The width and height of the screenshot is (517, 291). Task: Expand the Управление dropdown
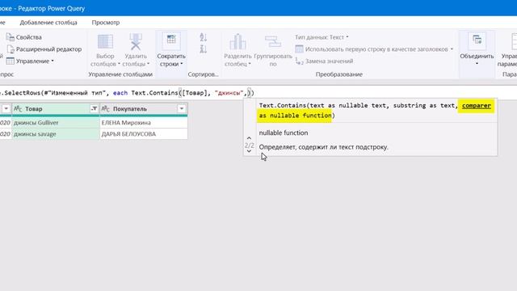[x=30, y=61]
